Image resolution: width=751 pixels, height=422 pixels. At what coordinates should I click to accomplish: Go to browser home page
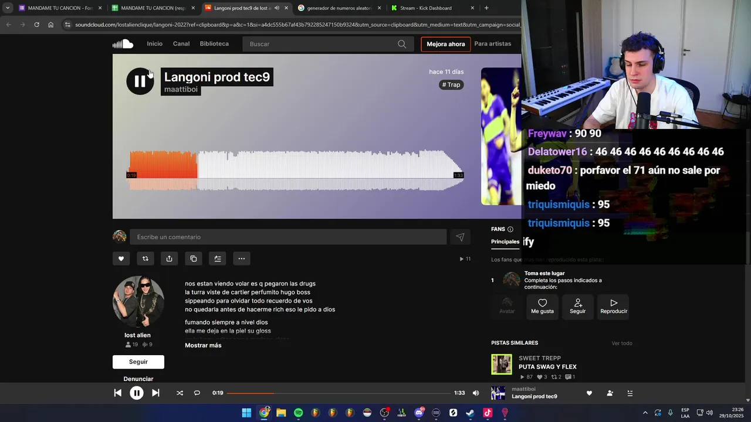(50, 25)
